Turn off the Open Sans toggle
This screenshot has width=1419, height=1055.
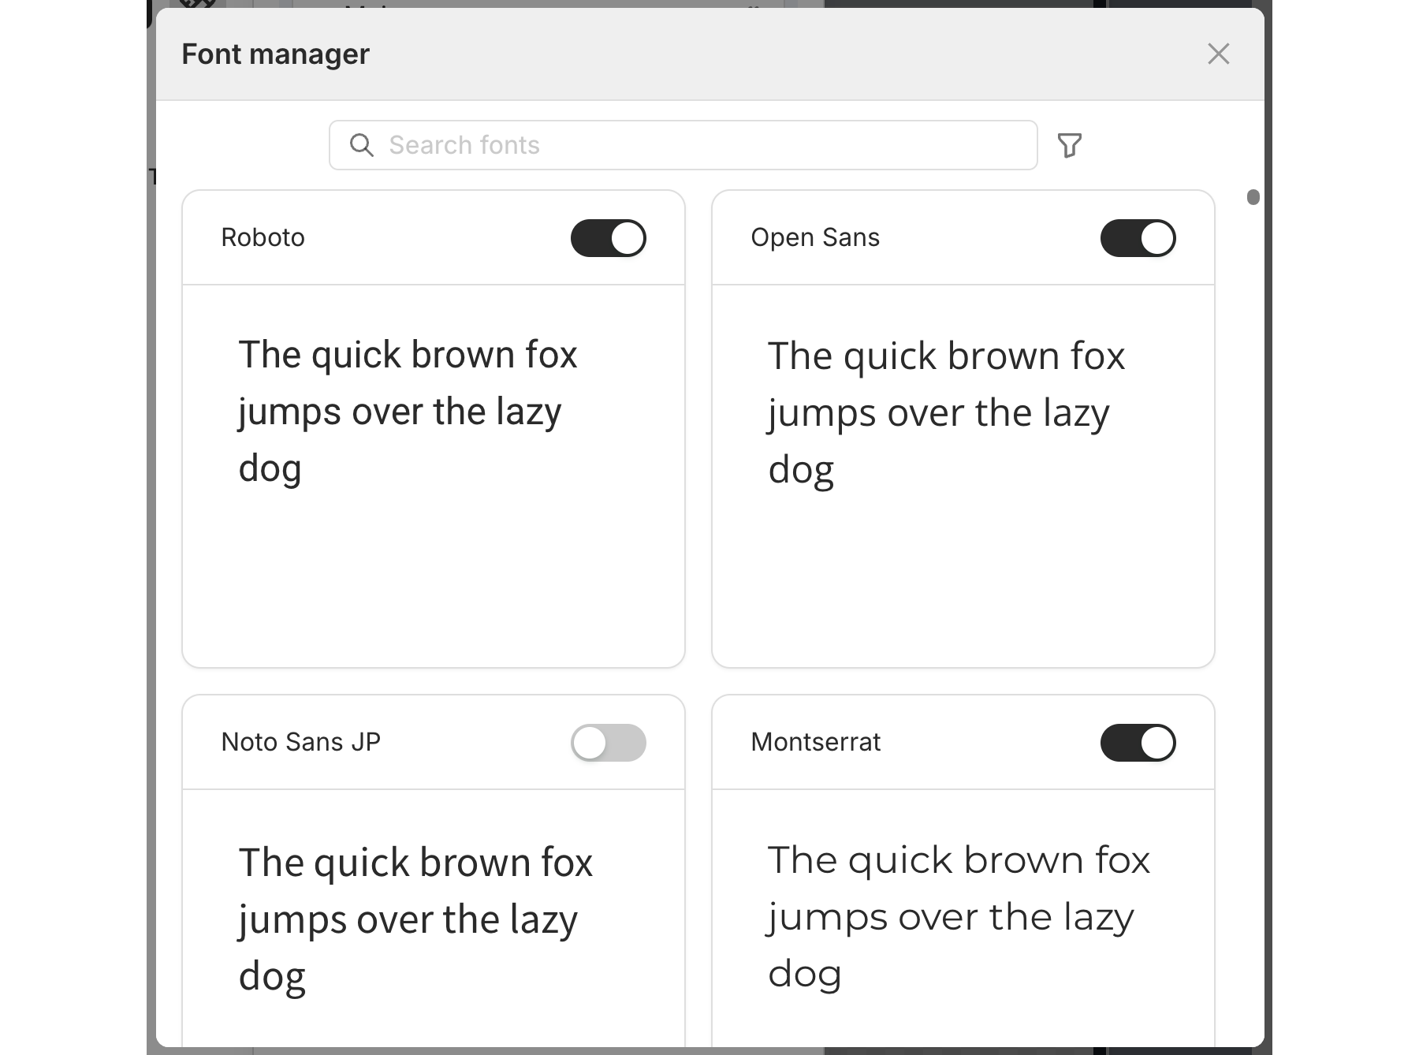(x=1138, y=238)
